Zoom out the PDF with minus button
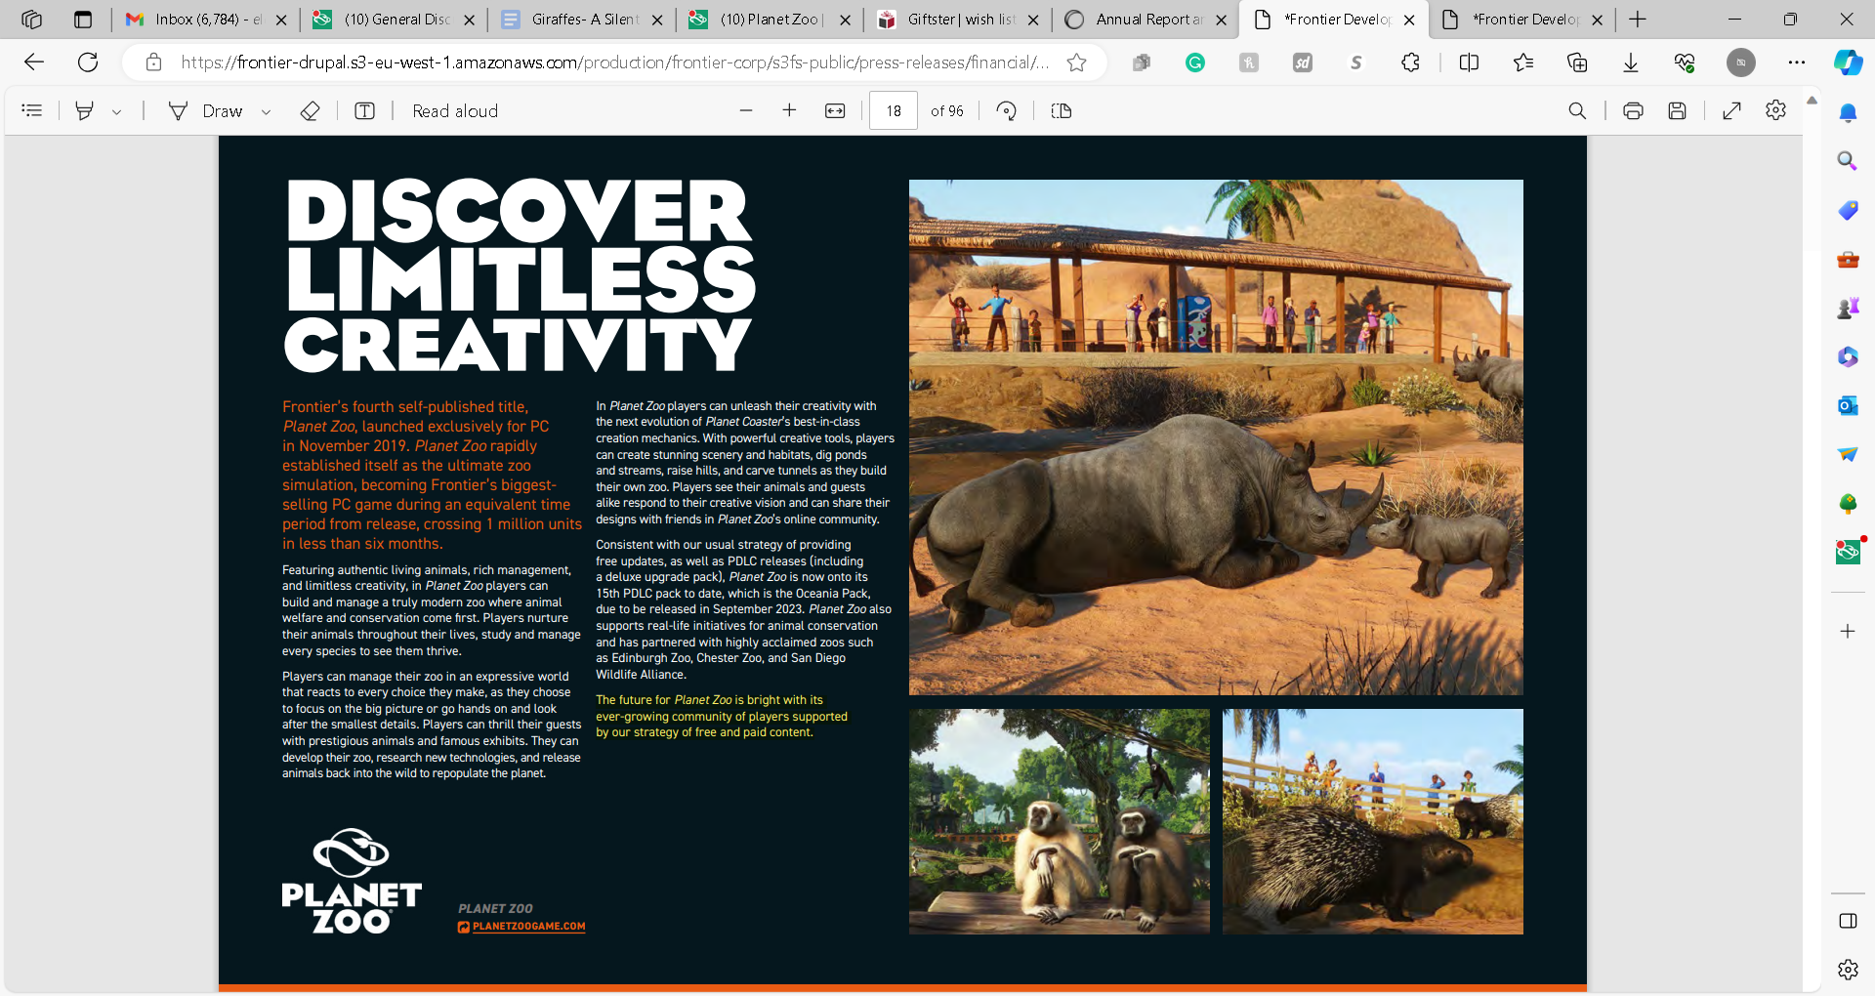Image resolution: width=1875 pixels, height=996 pixels. (x=746, y=110)
